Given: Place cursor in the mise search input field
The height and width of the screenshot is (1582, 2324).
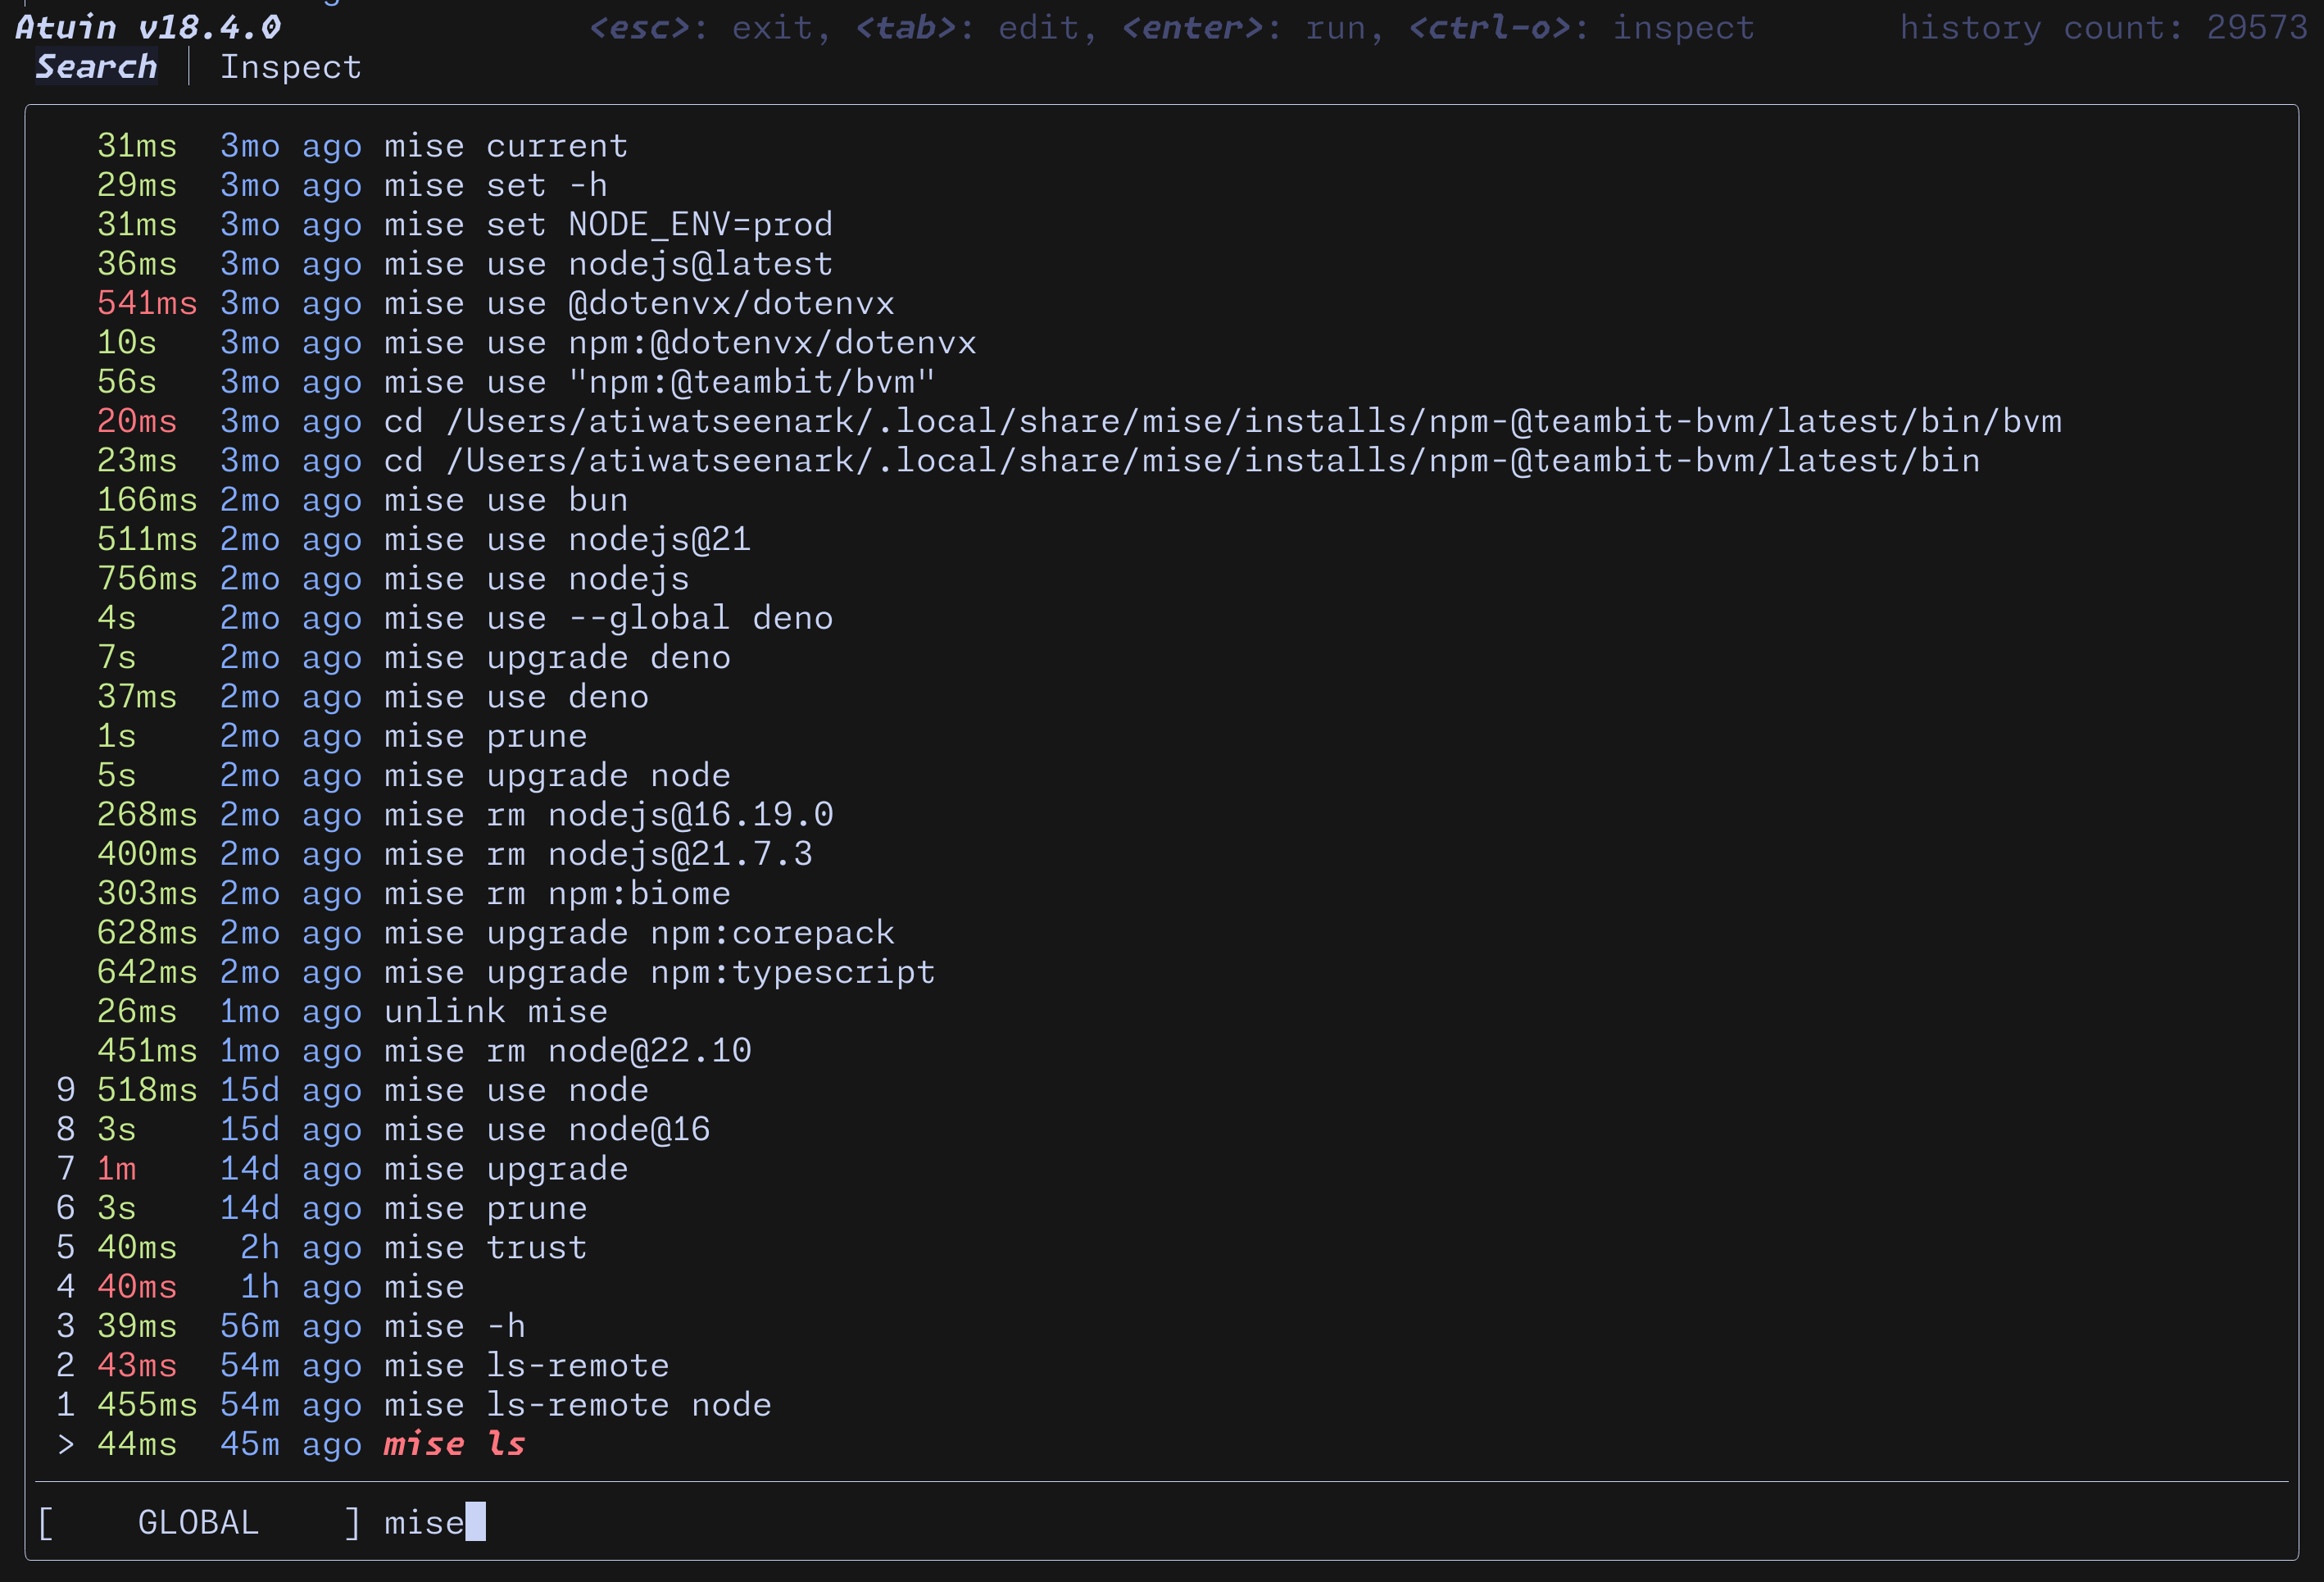Looking at the screenshot, I should (x=430, y=1522).
